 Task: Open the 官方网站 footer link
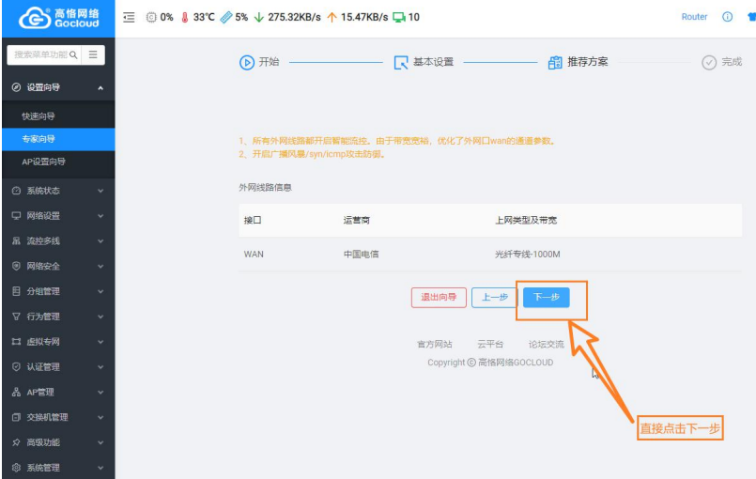click(x=435, y=345)
